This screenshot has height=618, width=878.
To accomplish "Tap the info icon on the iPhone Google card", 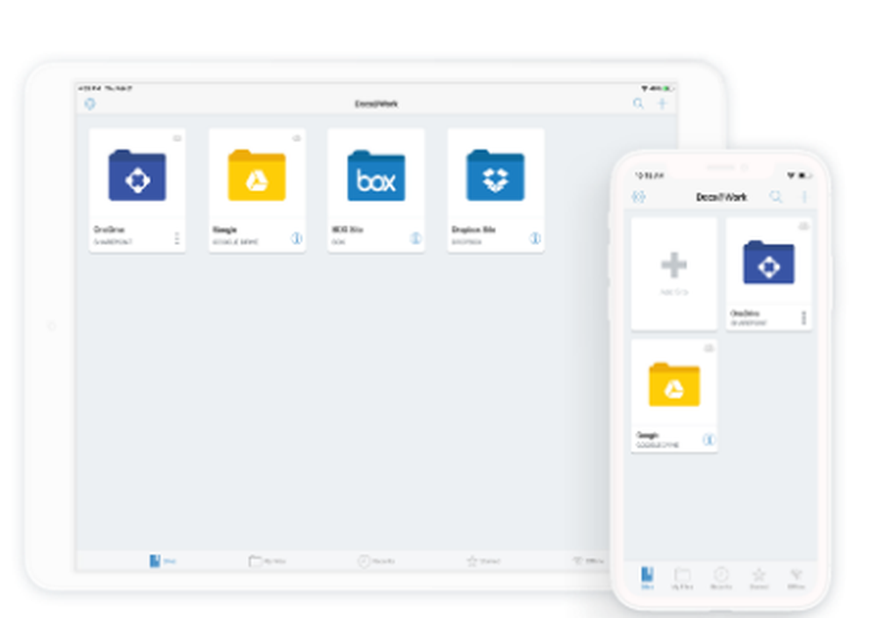I will 709,440.
